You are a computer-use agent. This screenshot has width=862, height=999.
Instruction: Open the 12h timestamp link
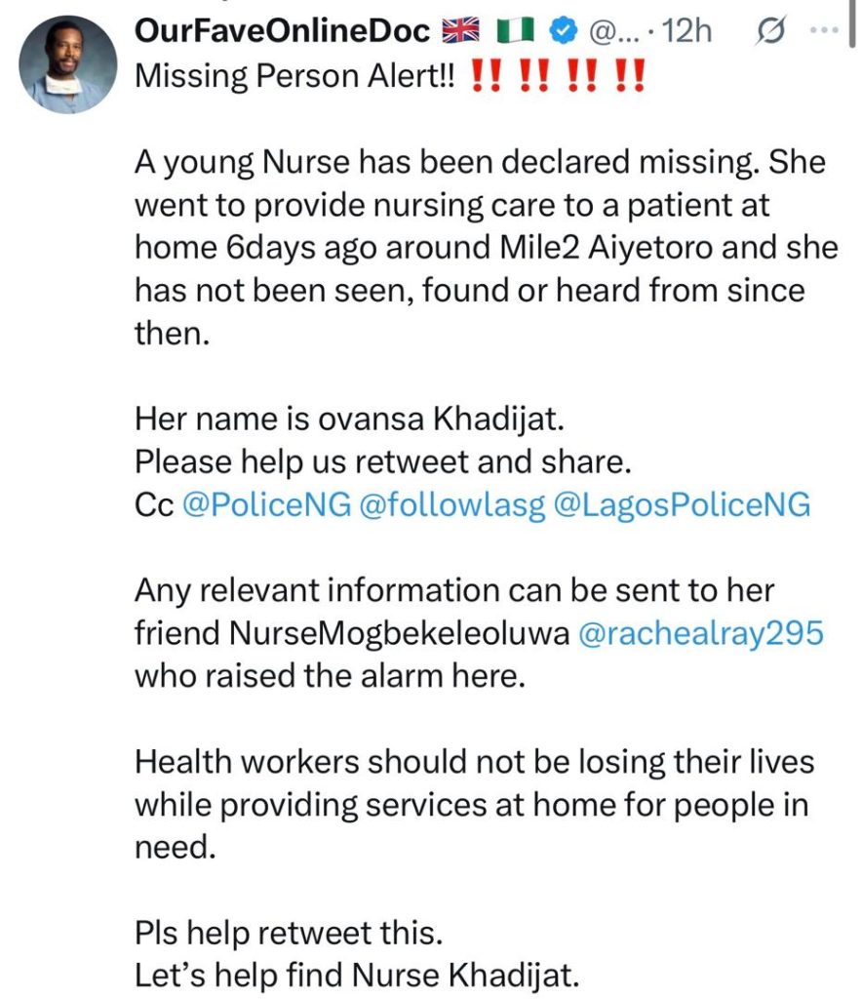(686, 30)
